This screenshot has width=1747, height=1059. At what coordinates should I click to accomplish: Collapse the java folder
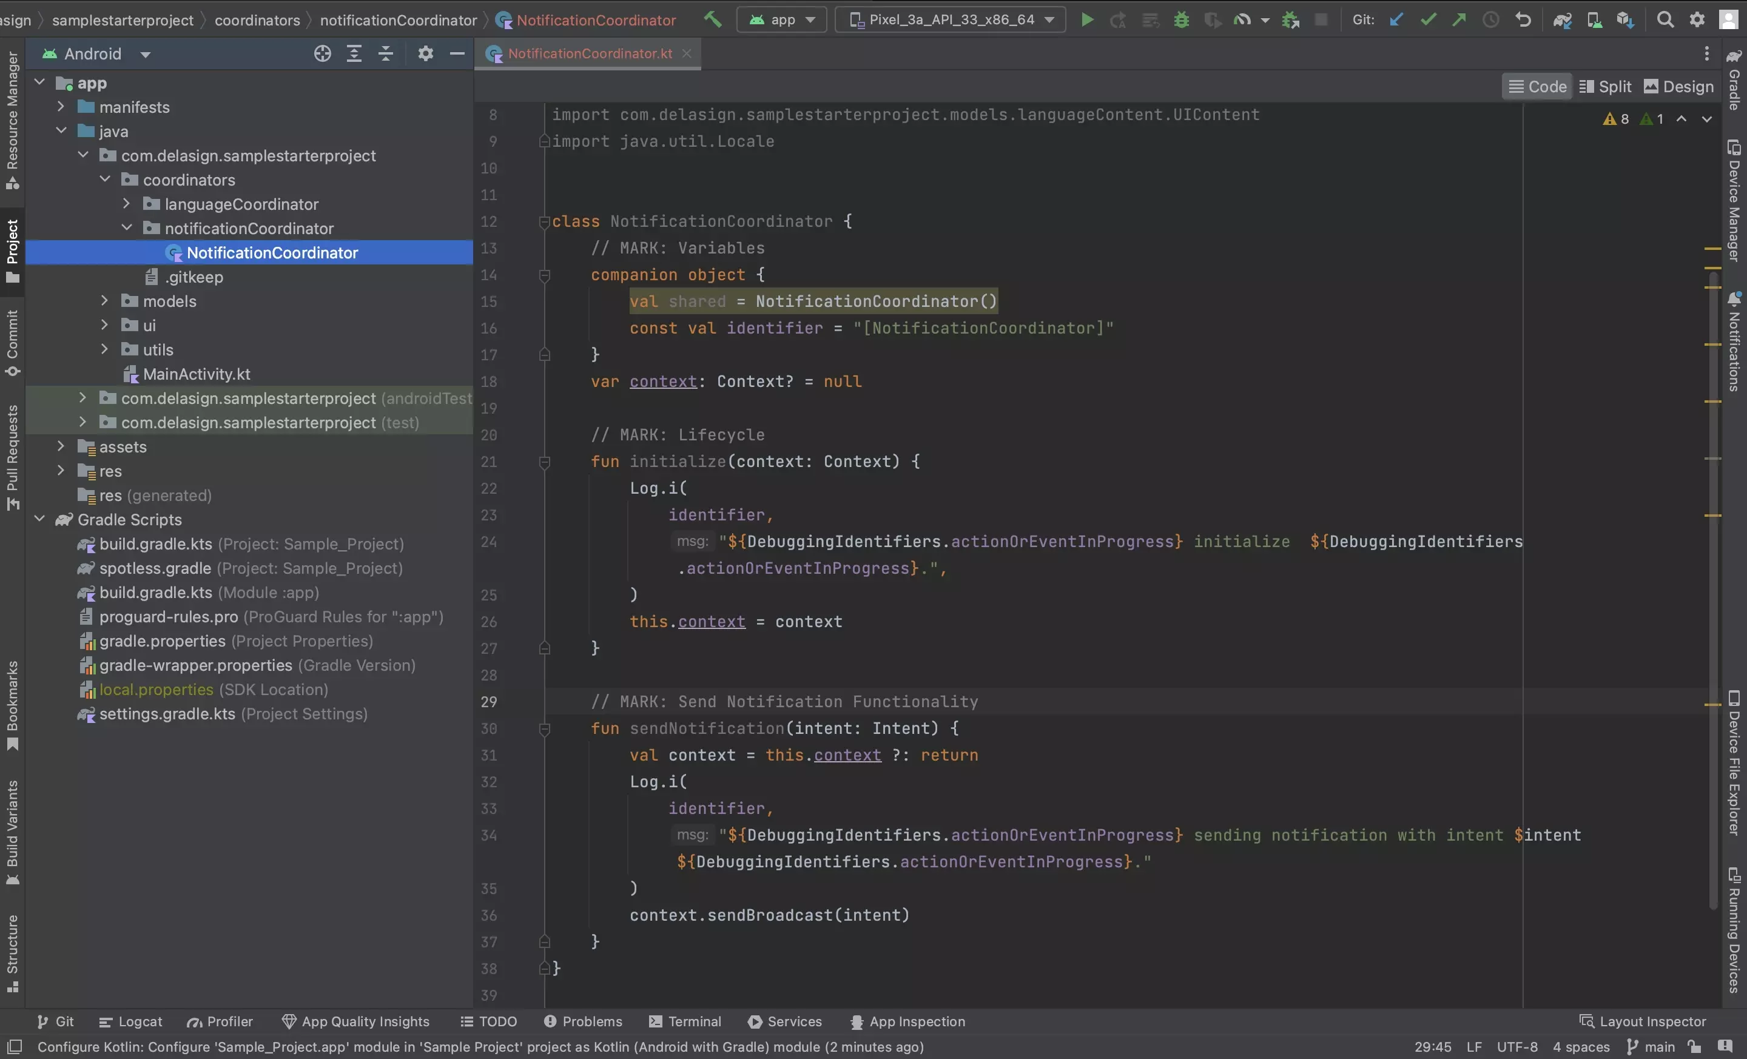pos(61,130)
